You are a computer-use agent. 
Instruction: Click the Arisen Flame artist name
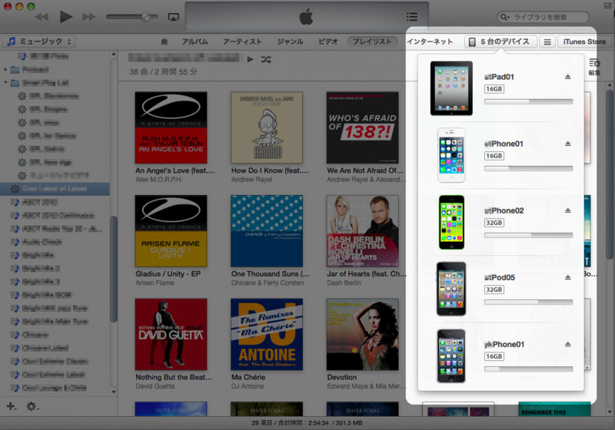[155, 283]
